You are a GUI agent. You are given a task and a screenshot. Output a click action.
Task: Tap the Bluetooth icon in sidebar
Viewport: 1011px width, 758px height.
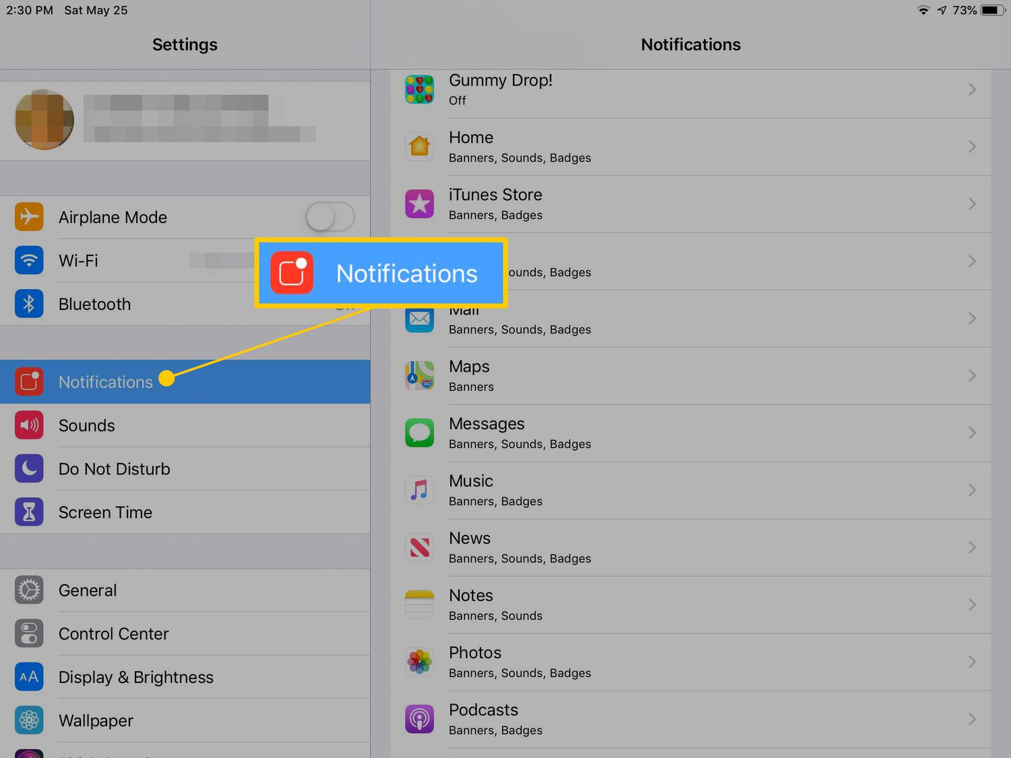(29, 304)
